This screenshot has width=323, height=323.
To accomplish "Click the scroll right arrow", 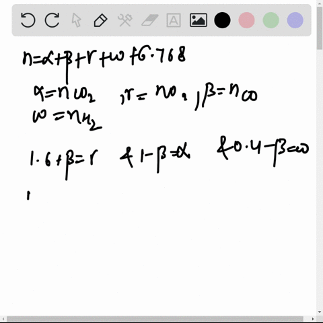I will [x=313, y=319].
